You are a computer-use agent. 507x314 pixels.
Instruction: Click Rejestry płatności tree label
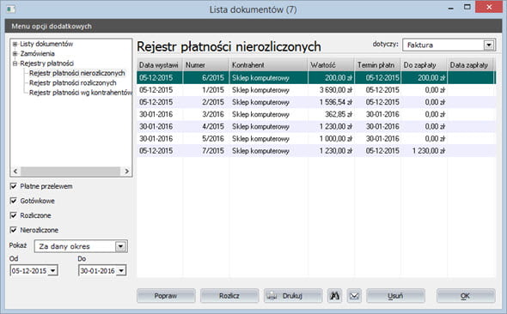tap(47, 63)
